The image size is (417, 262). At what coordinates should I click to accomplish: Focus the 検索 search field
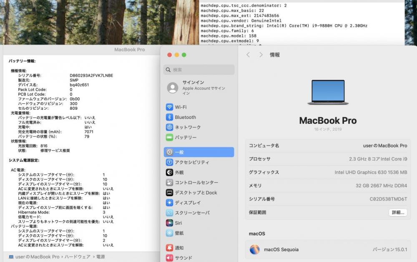tap(199, 70)
